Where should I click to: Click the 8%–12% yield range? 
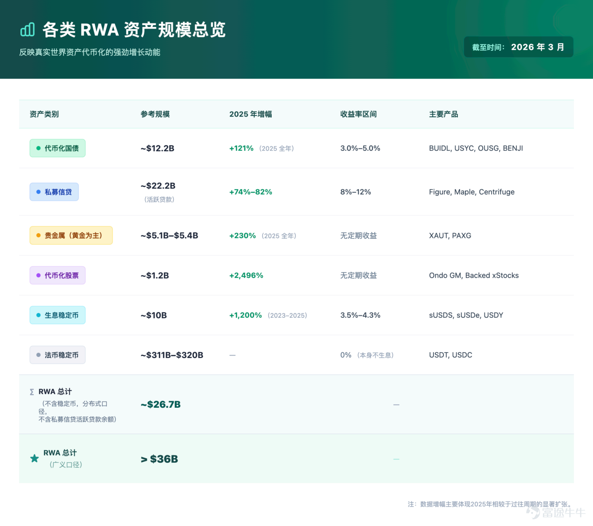coord(355,192)
